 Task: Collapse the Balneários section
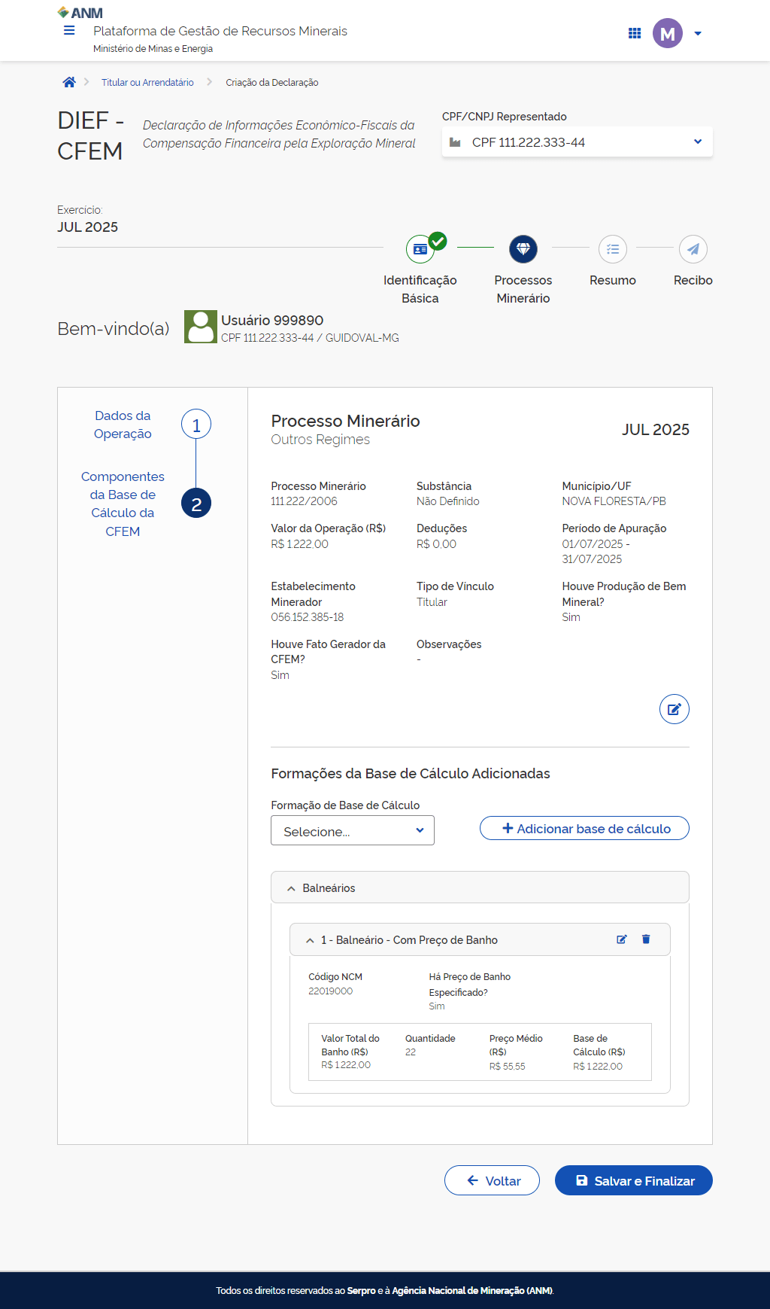291,888
